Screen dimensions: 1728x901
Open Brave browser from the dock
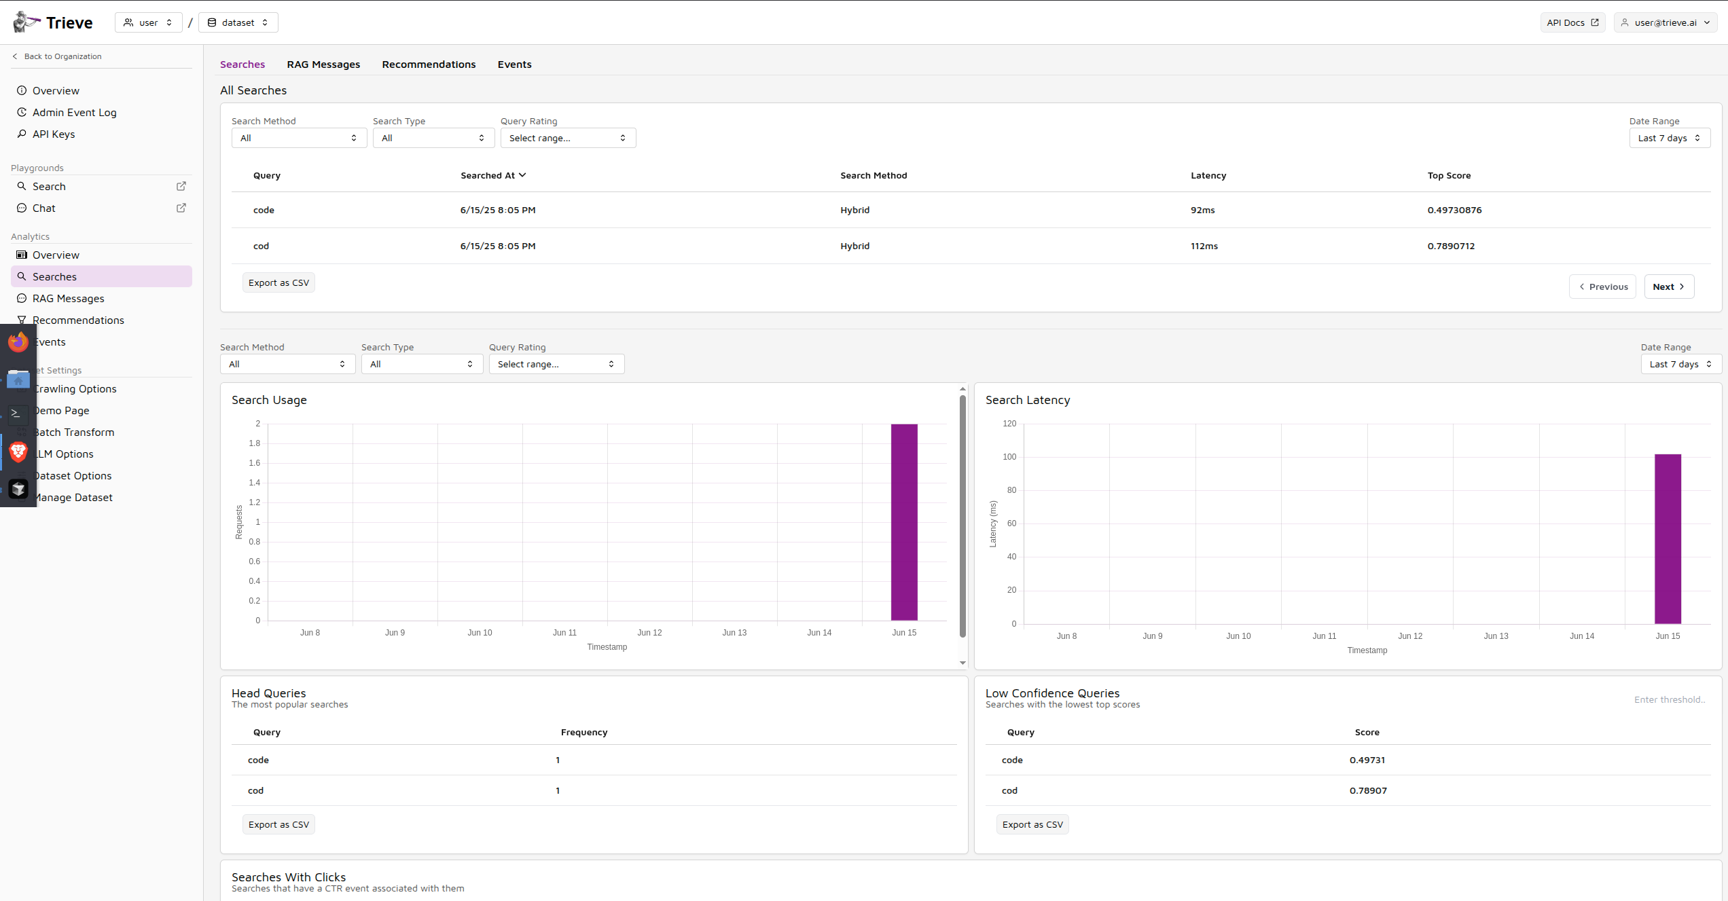(18, 452)
